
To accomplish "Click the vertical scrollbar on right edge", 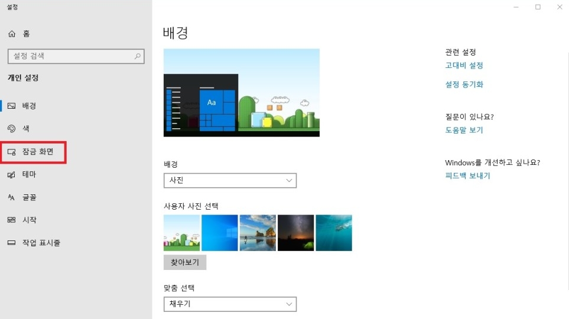I will click(x=568, y=171).
